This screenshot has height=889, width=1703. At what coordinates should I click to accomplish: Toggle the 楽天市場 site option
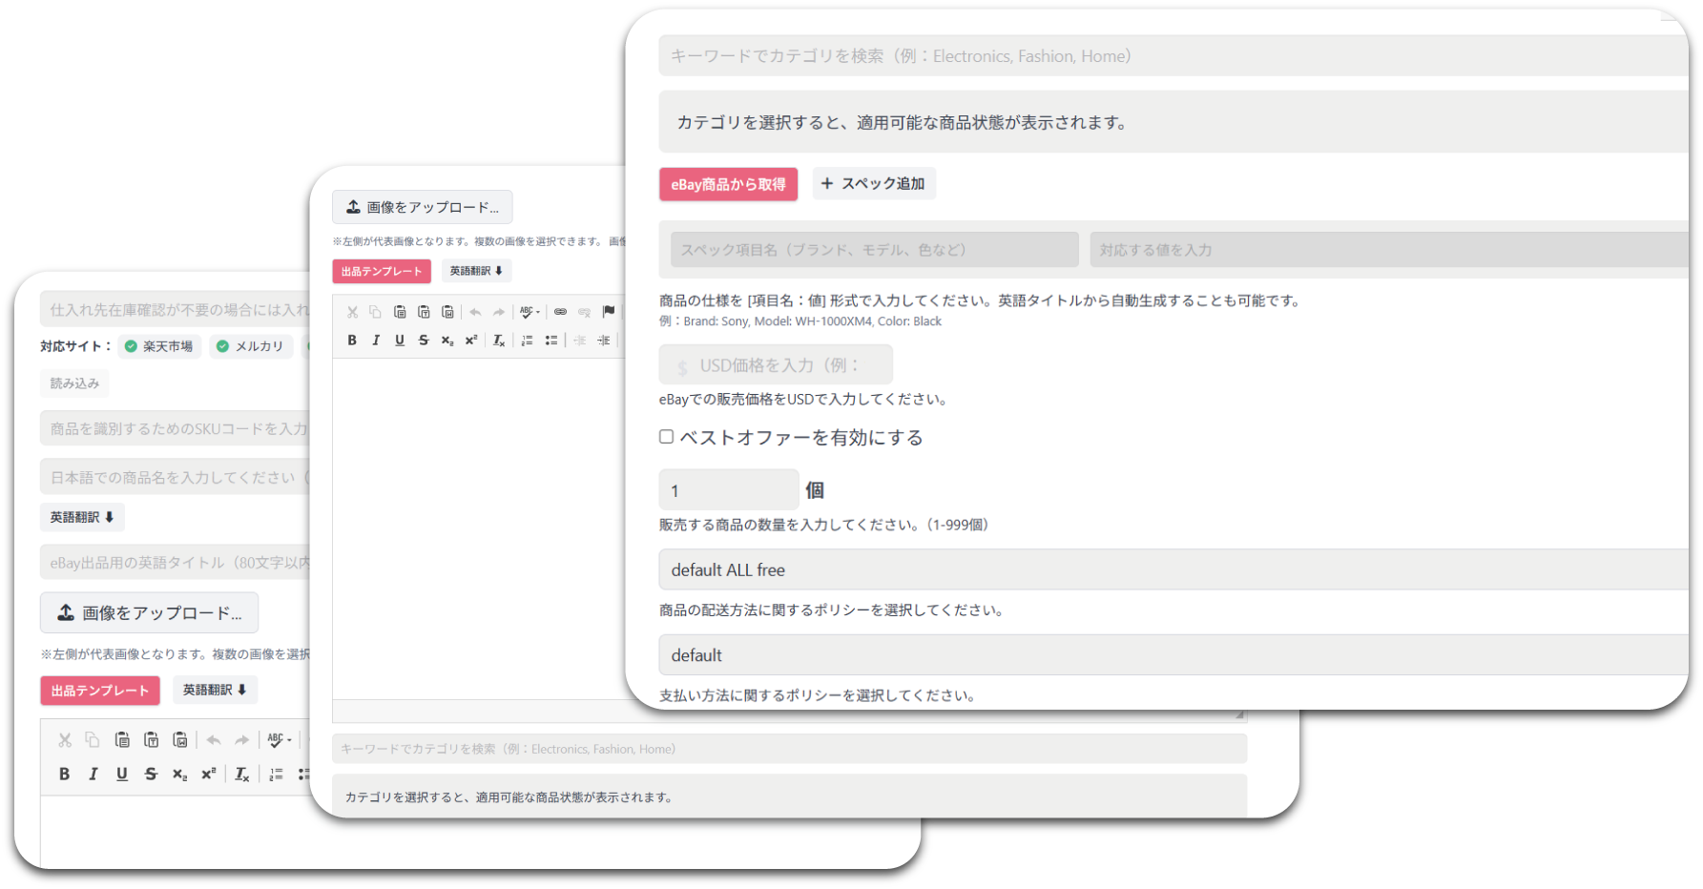click(x=159, y=346)
